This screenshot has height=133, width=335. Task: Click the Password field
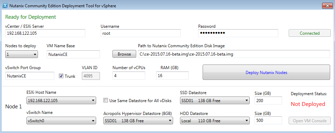238,33
